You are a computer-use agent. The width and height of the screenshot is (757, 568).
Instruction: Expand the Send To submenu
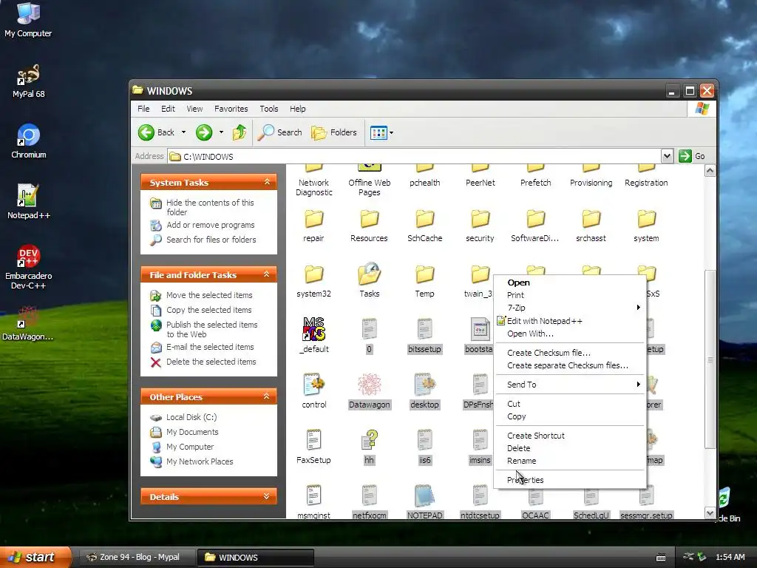click(570, 385)
